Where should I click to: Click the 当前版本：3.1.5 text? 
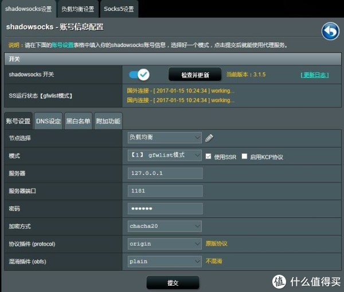[x=246, y=75]
